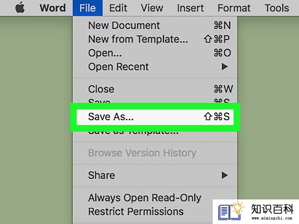Choose New Document
Image resolution: width=299 pixels, height=224 pixels.
tap(155, 25)
